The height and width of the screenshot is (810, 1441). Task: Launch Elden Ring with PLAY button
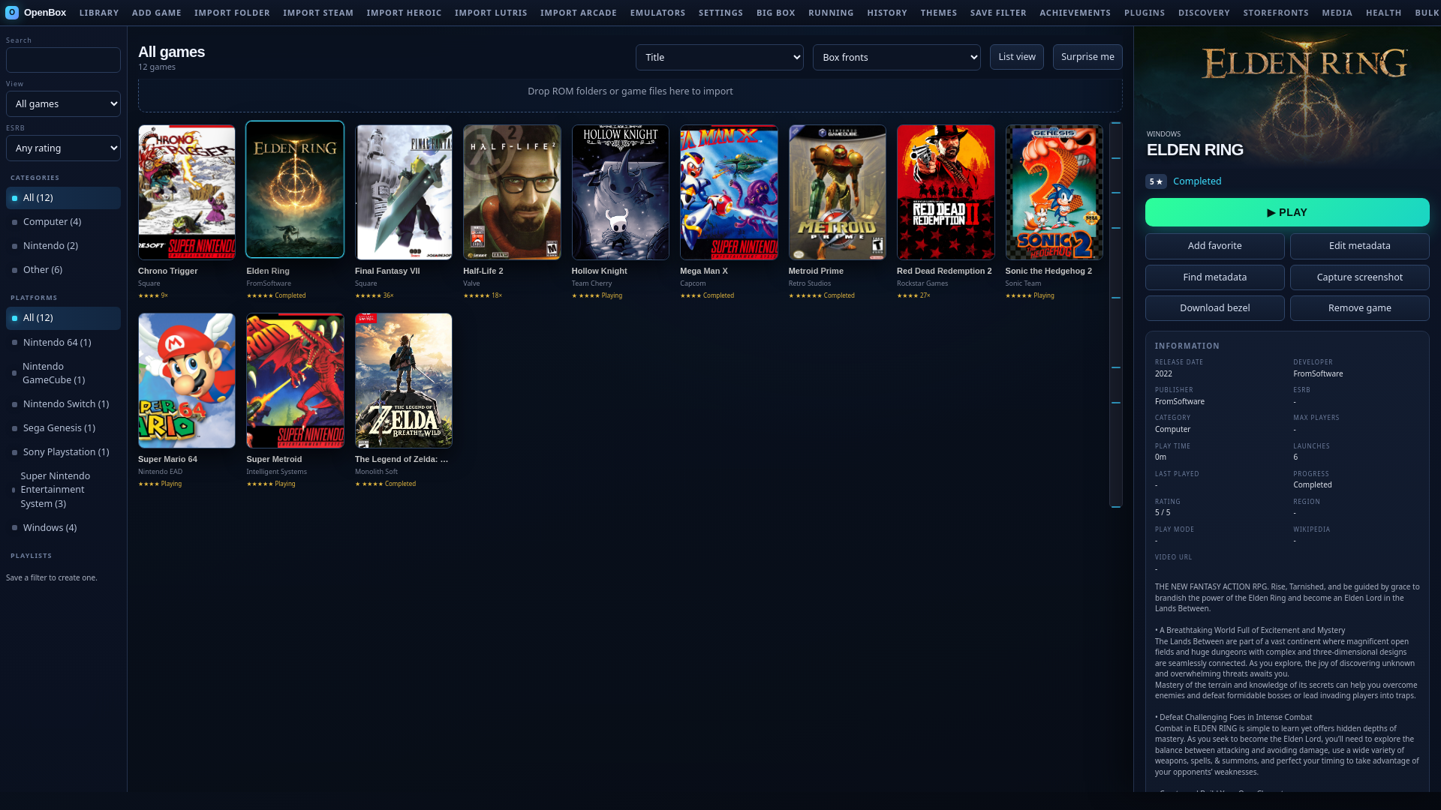point(1287,212)
